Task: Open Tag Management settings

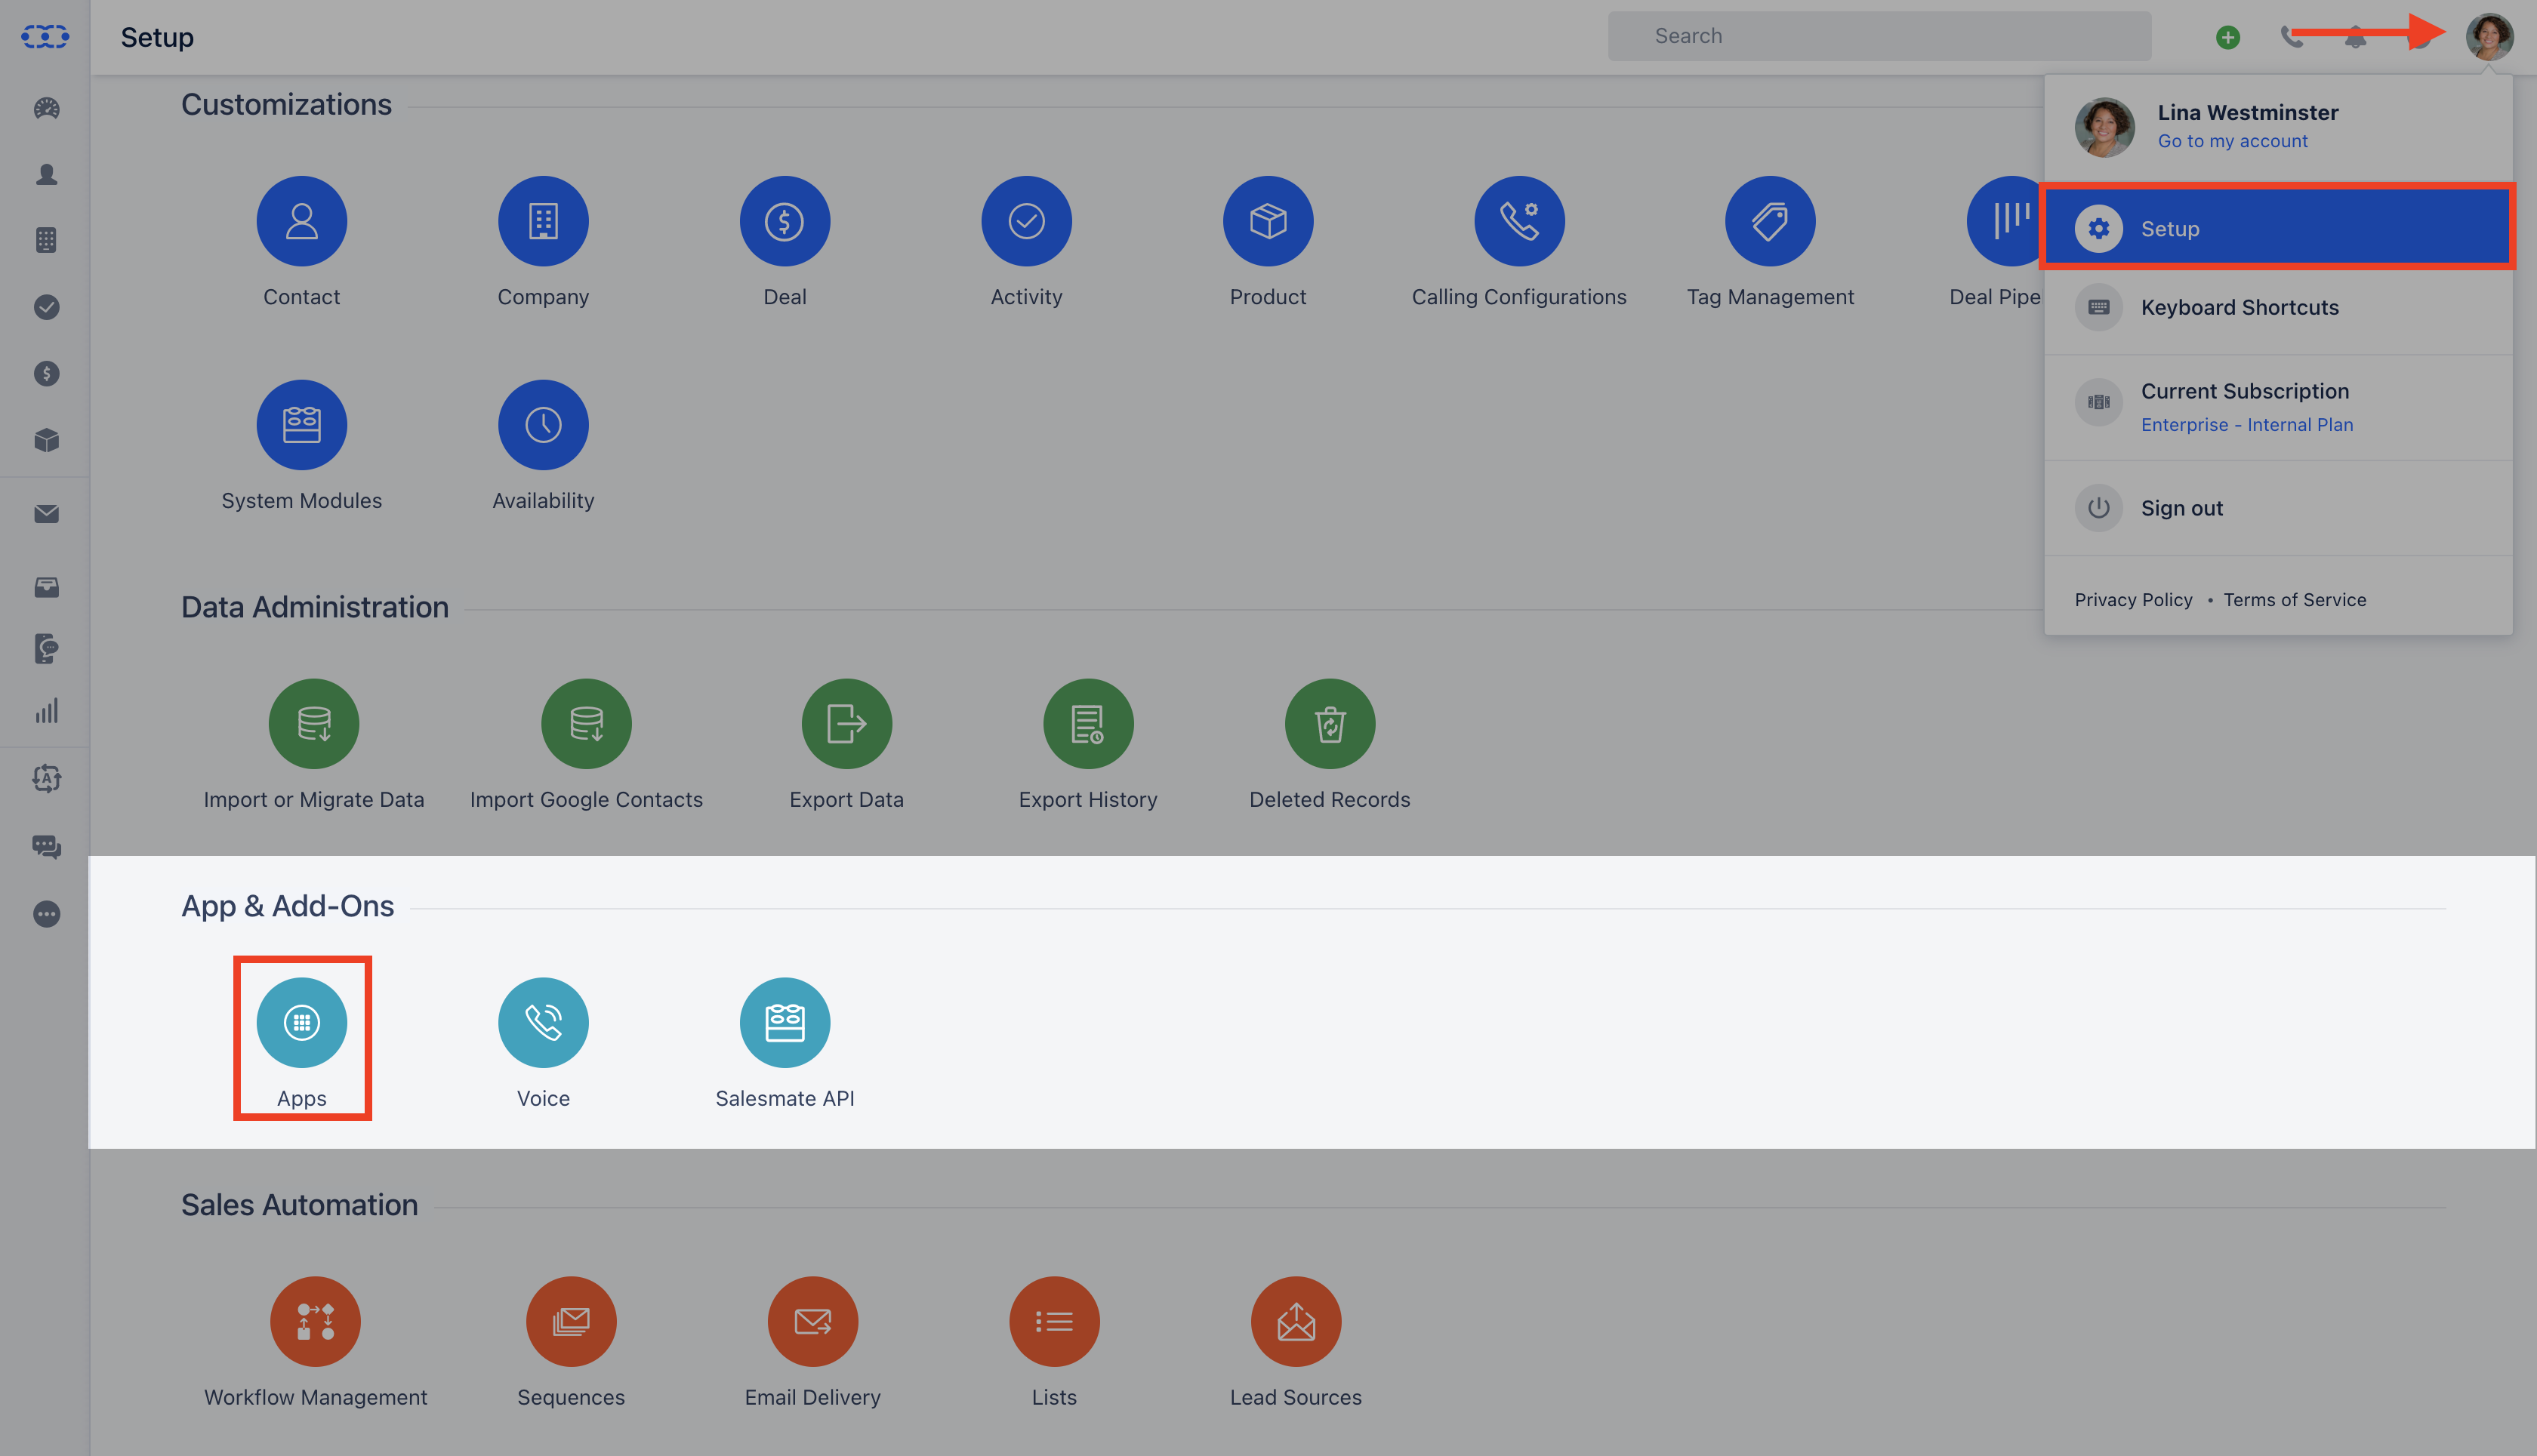Action: point(1770,221)
